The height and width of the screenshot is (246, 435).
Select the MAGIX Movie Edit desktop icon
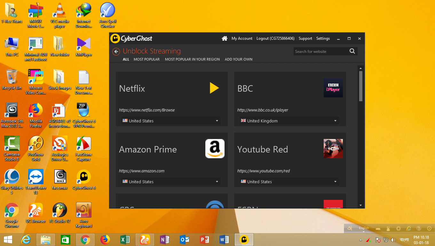(x=36, y=15)
